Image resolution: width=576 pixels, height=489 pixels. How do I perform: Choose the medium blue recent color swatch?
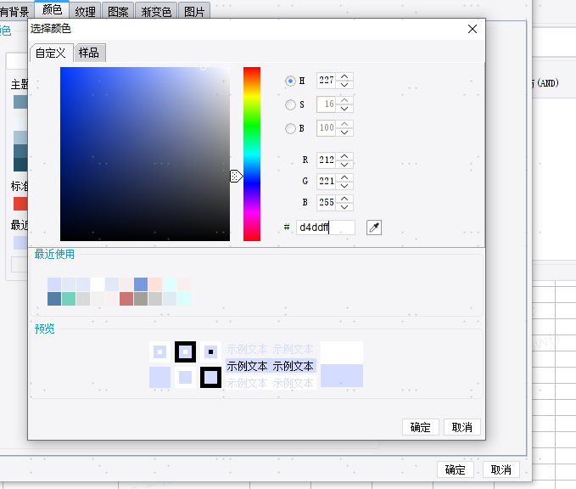pos(141,284)
